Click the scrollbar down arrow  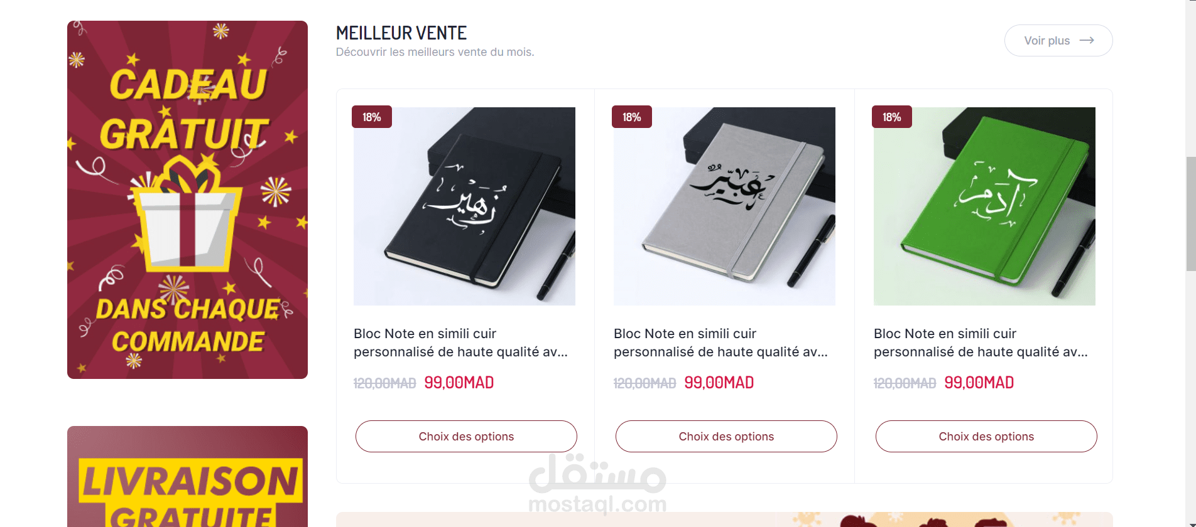[1190, 524]
